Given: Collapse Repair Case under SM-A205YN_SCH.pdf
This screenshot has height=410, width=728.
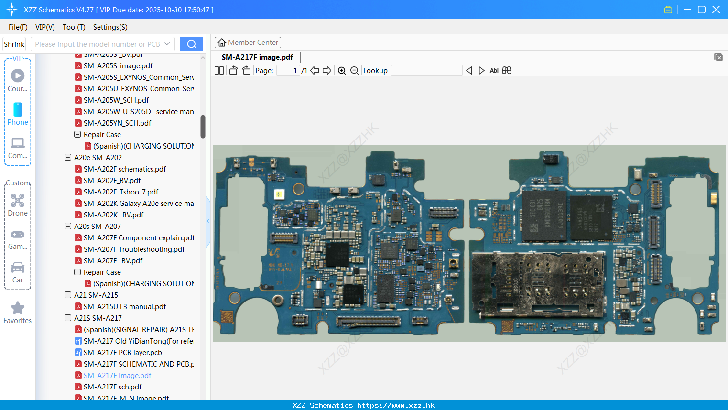Looking at the screenshot, I should (x=77, y=134).
